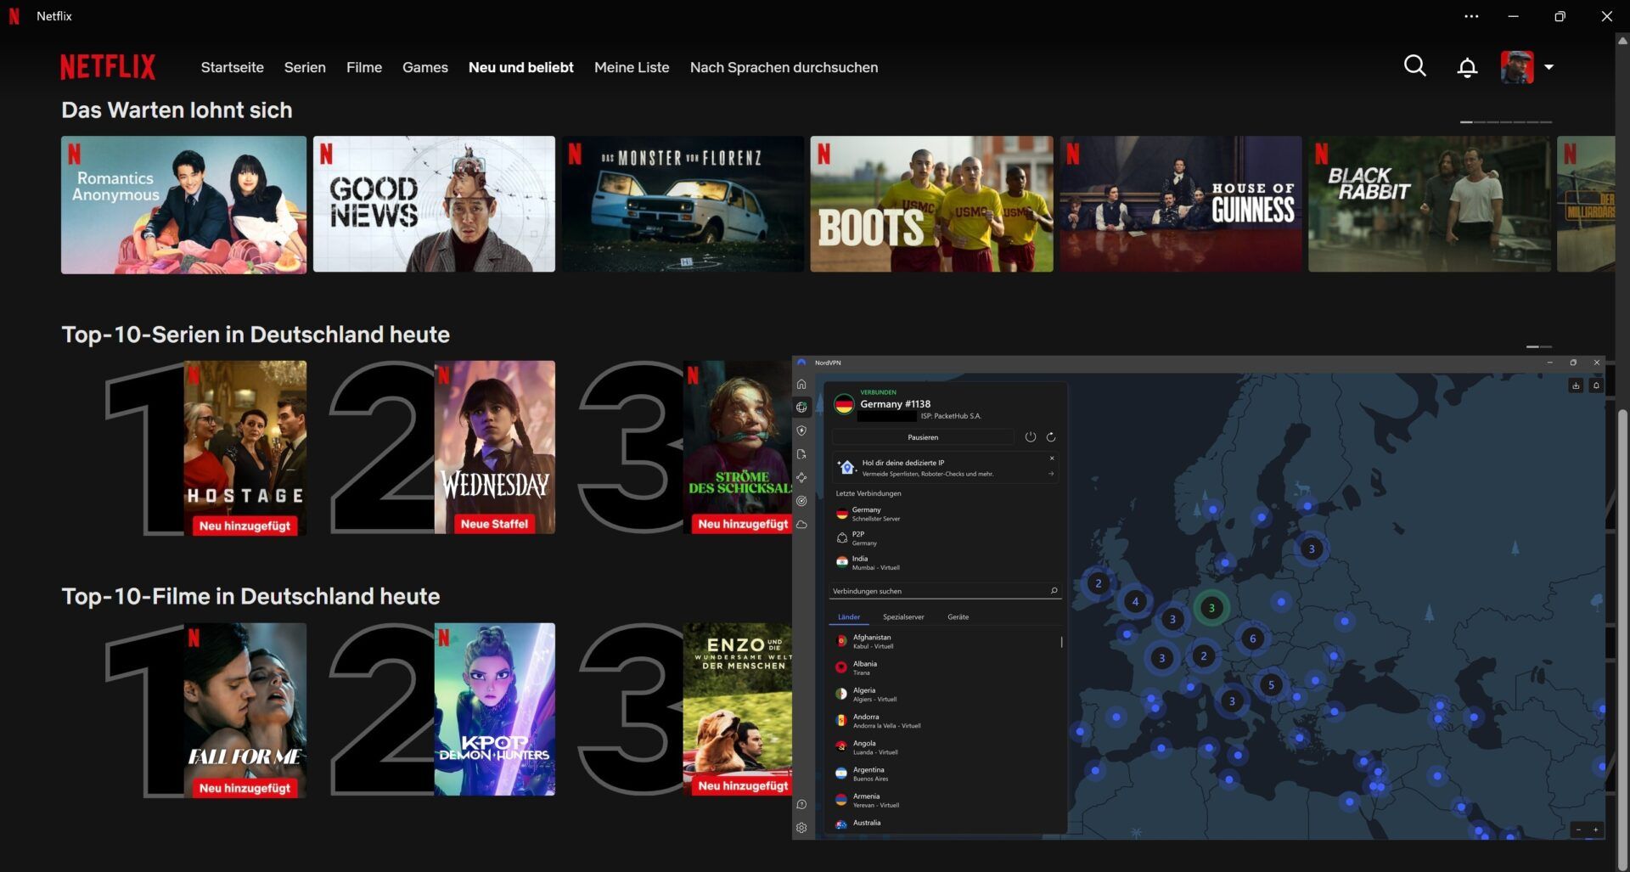Go to Netflix Startseite
The image size is (1630, 872).
point(232,67)
